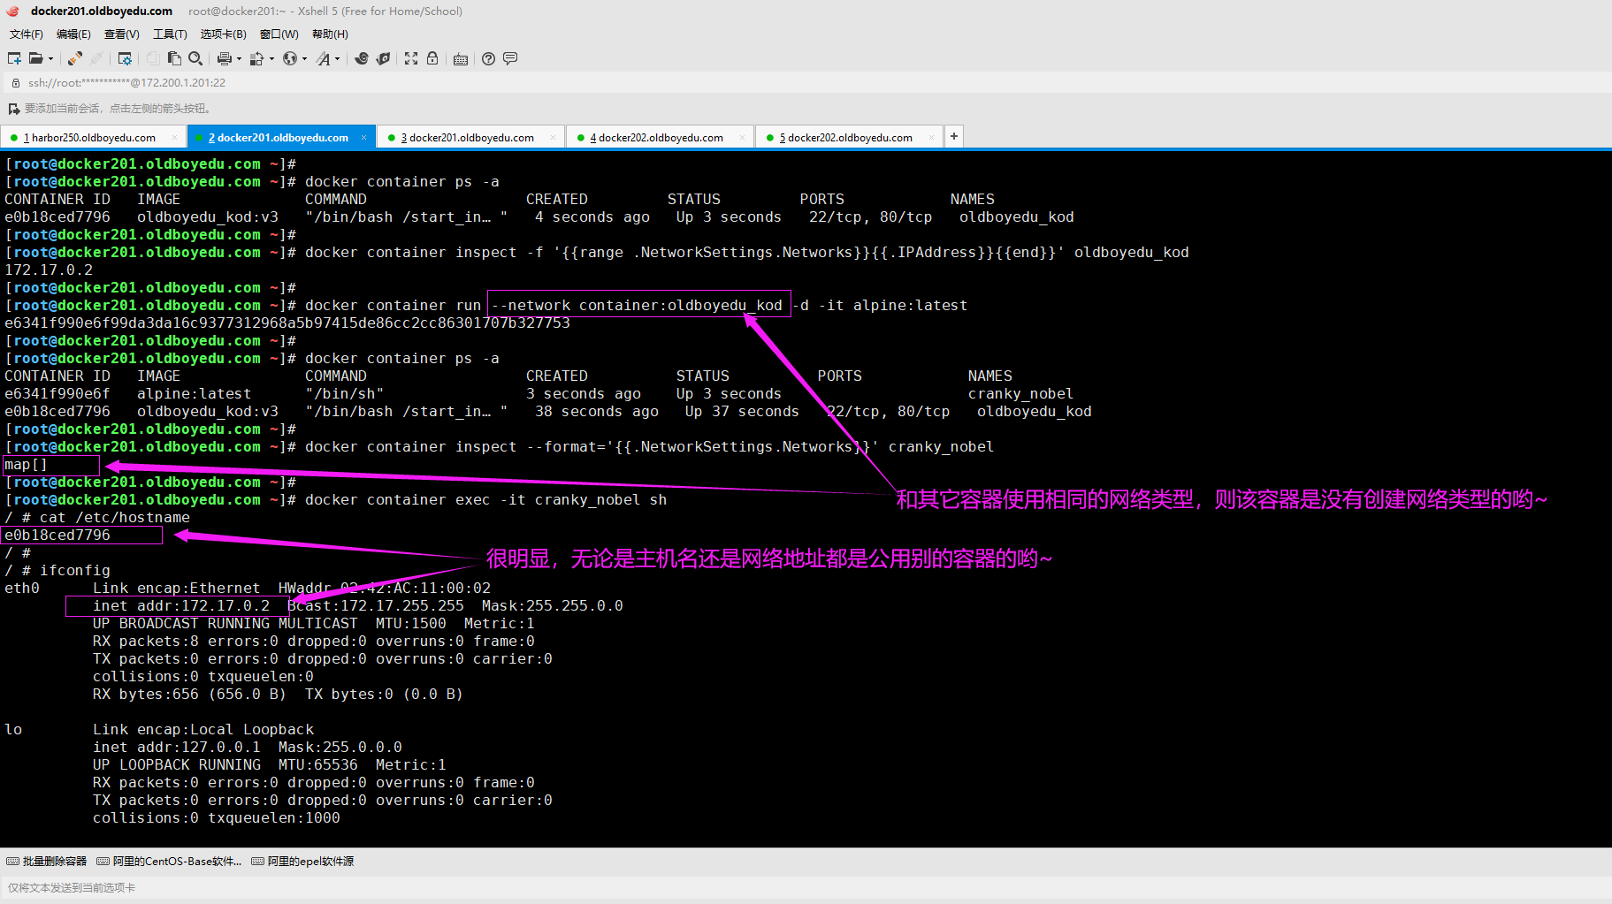Open the virtual keyboard icon
This screenshot has width=1612, height=904.
coord(461,59)
